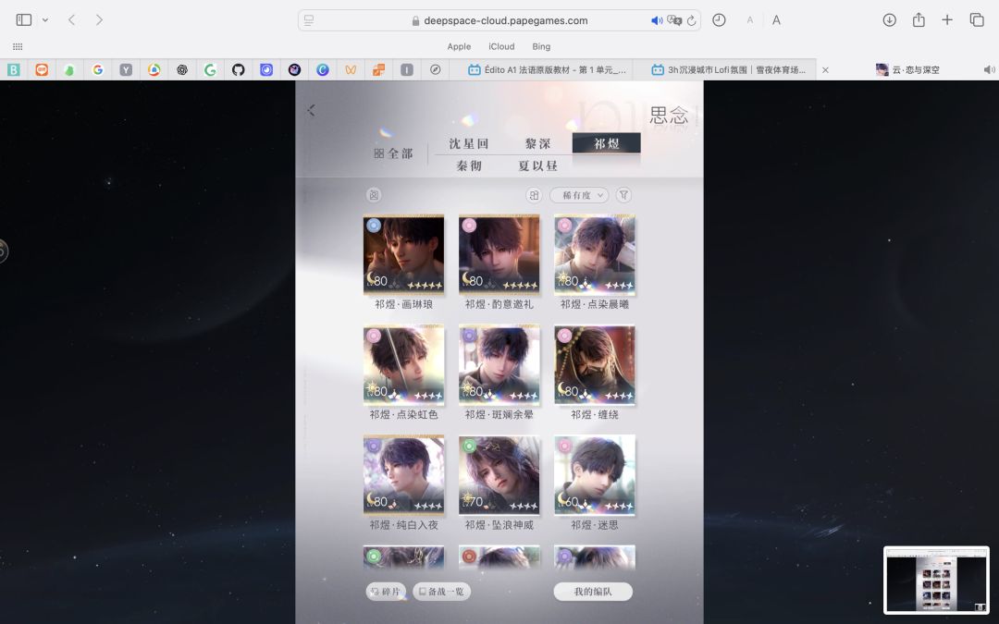Viewport: 999px width, 624px height.
Task: Switch to the 3h沉浸城市Lofi氛围 tab
Action: [x=729, y=70]
